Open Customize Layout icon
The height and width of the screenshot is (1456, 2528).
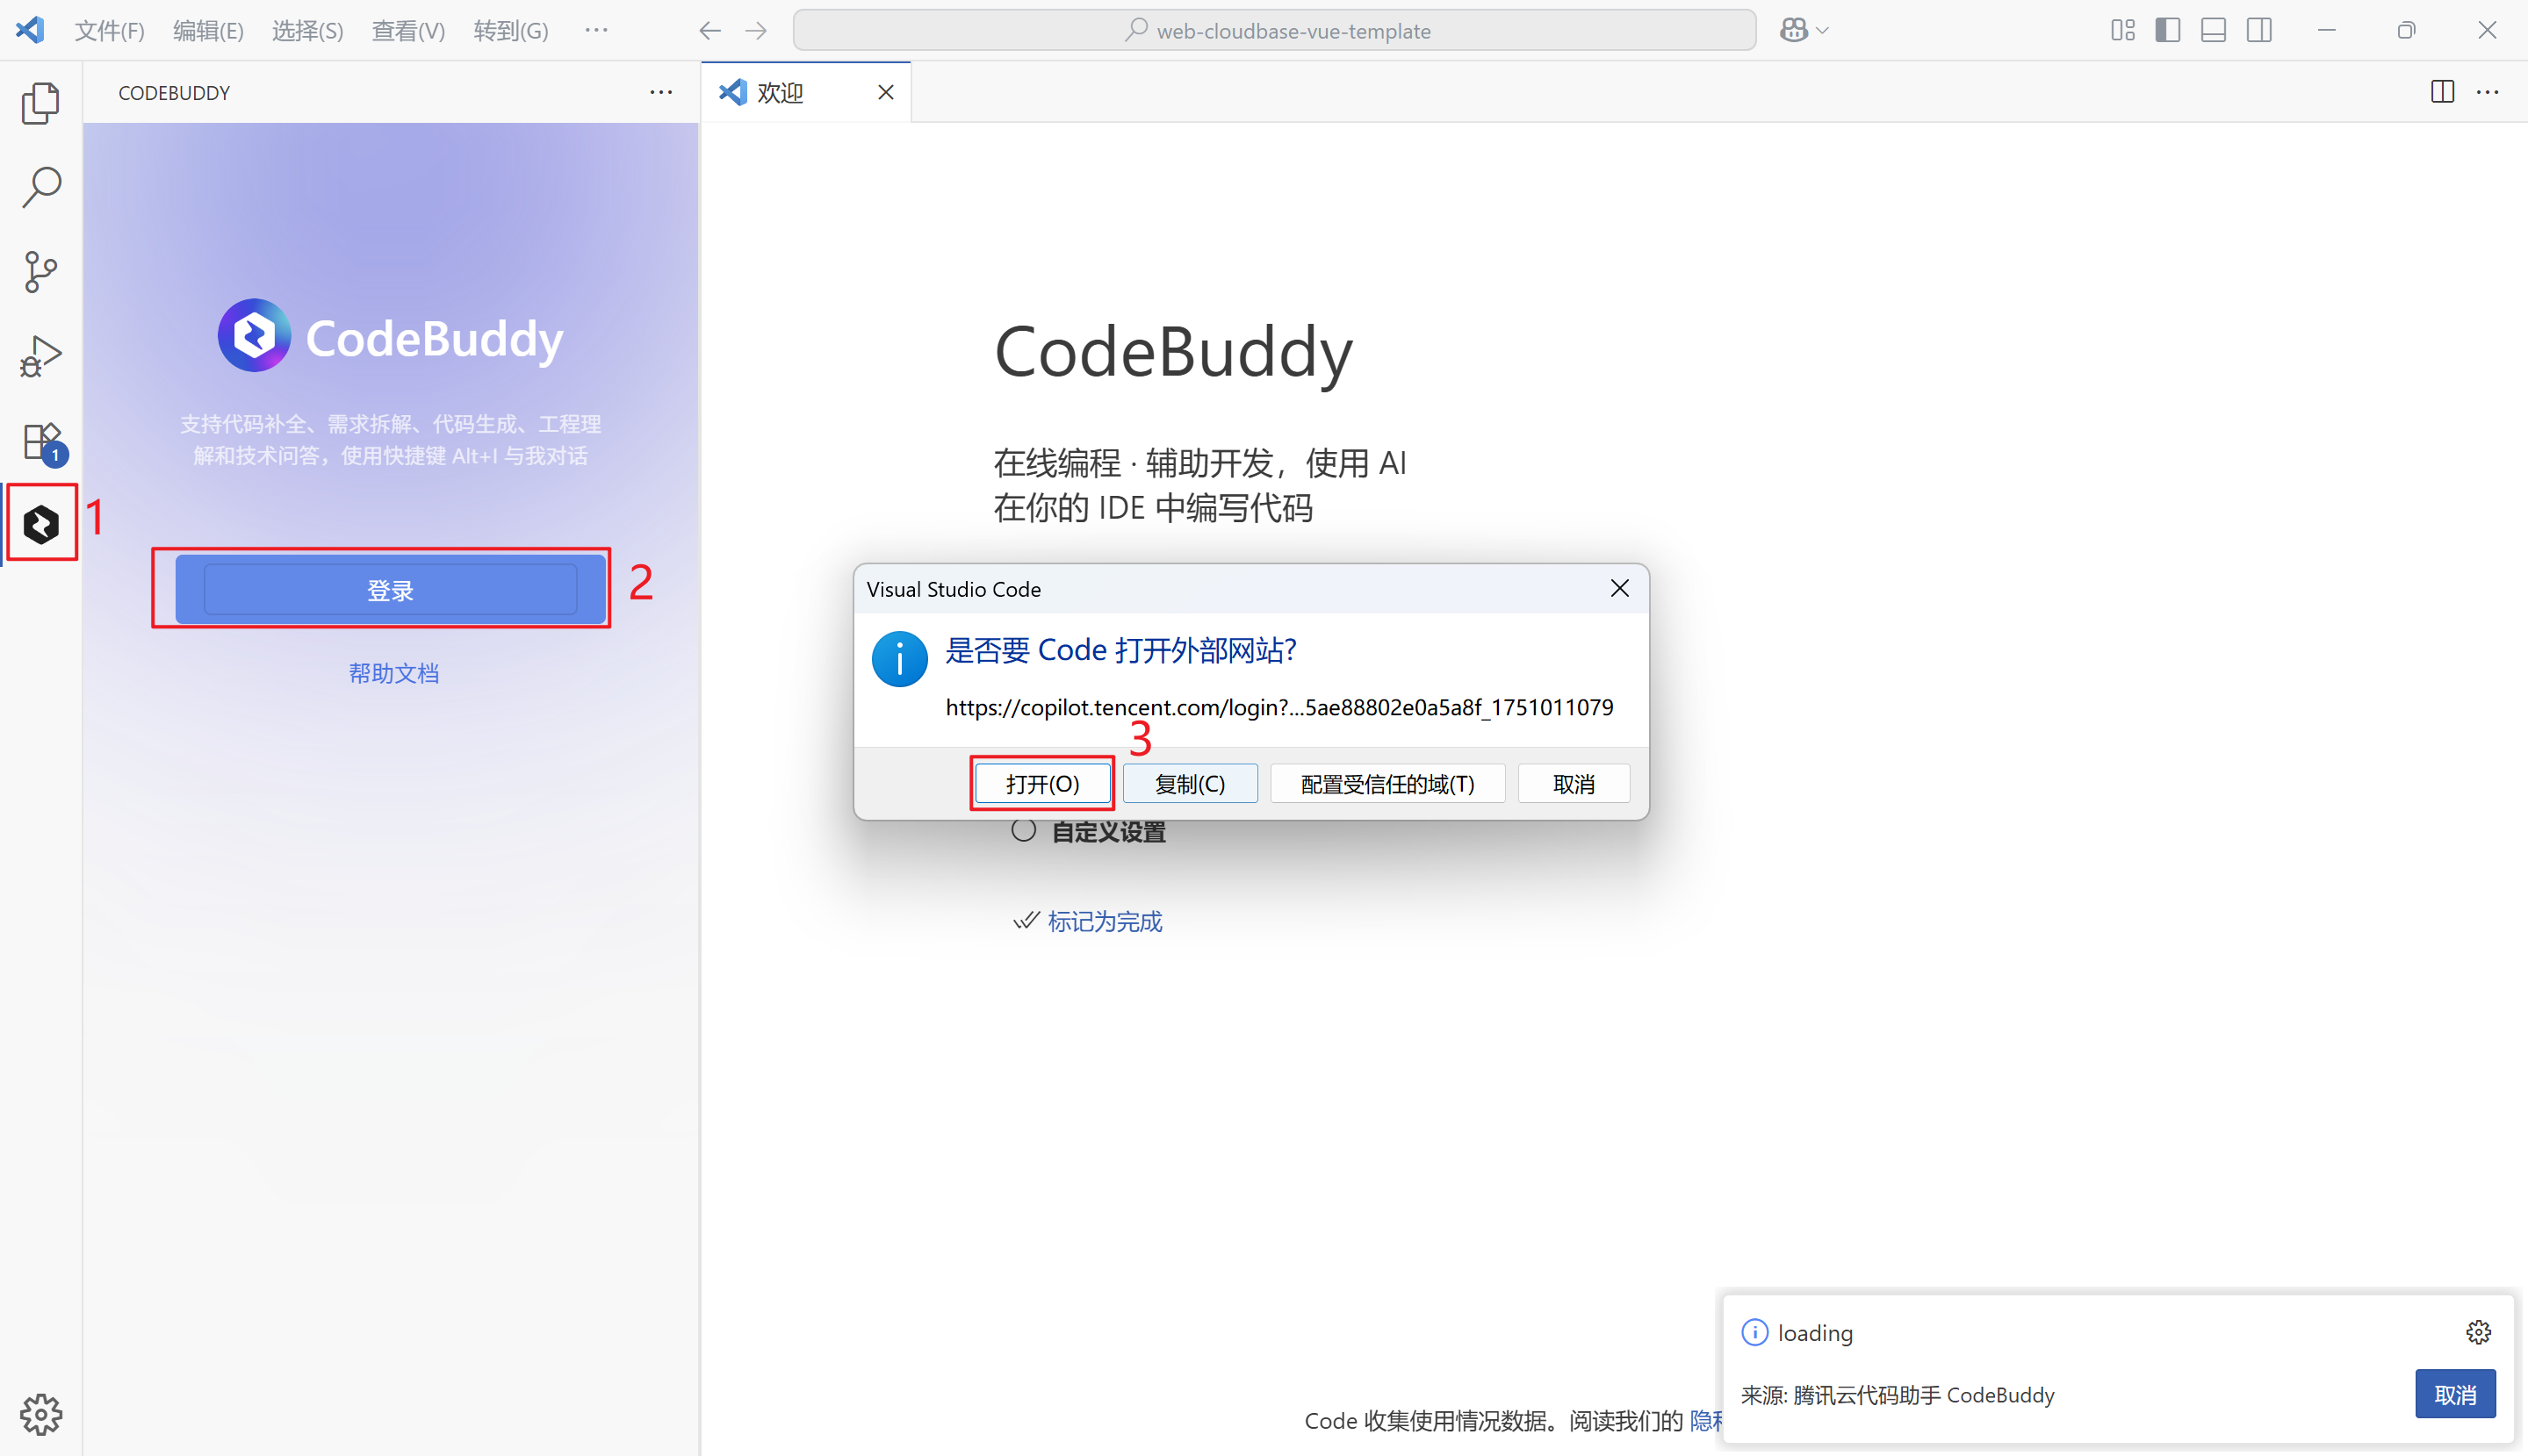tap(2123, 30)
